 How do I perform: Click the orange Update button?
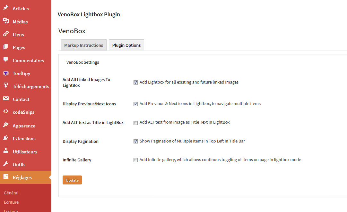(x=72, y=180)
